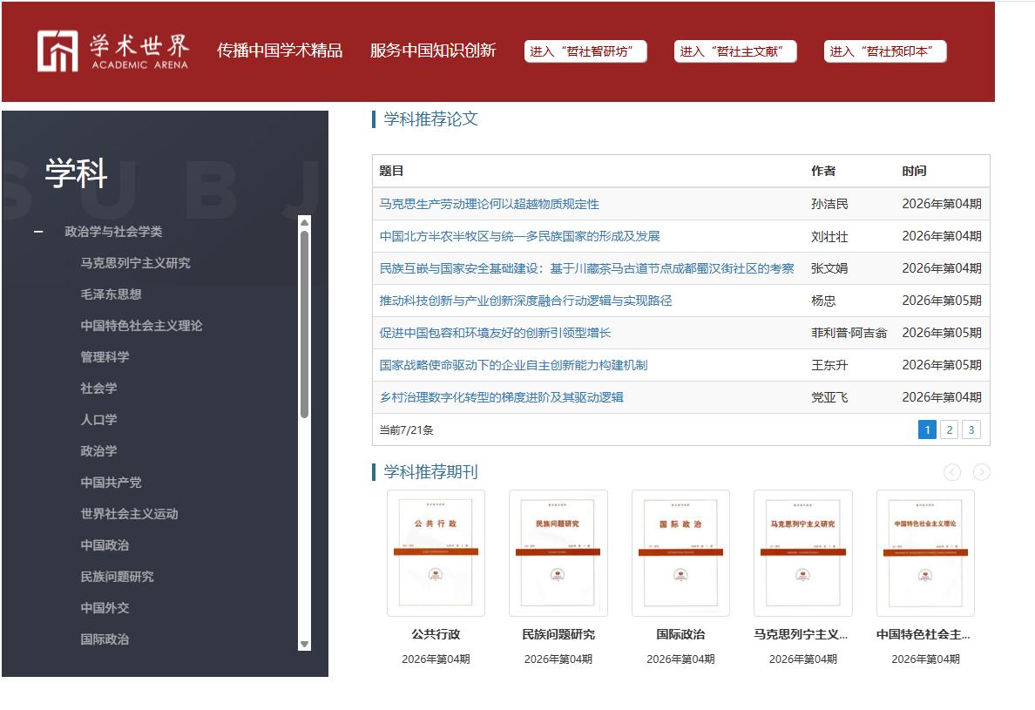Screen dimensions: 1035x710
Task: Go to page 3 of papers
Action: coord(971,429)
